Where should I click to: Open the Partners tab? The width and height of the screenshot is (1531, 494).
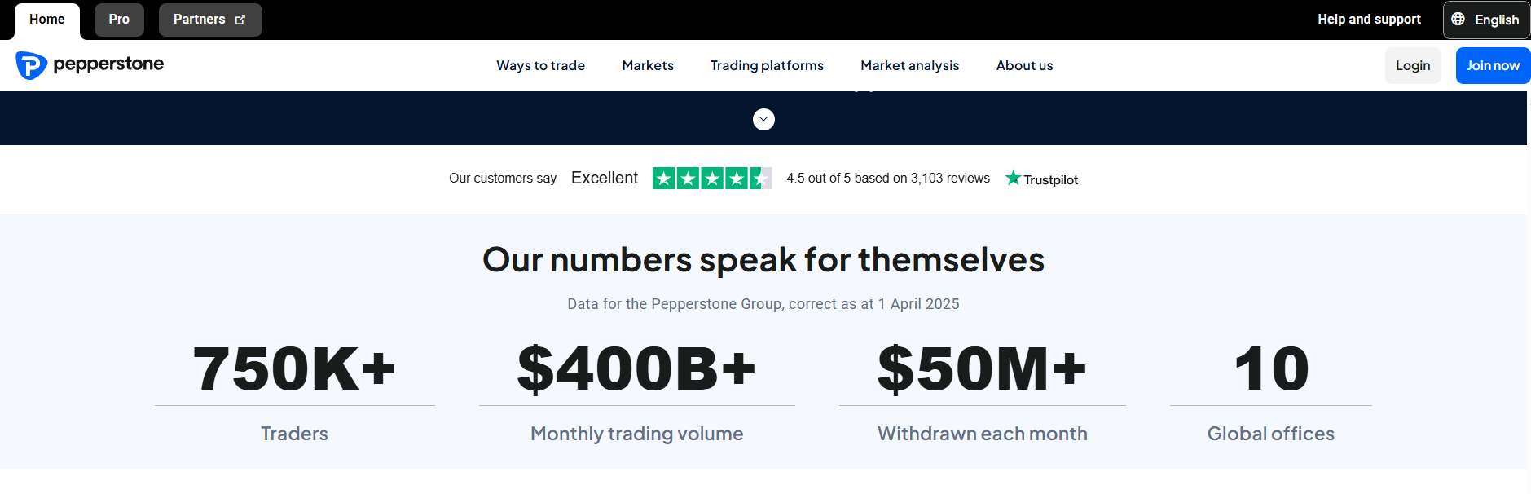pos(200,20)
